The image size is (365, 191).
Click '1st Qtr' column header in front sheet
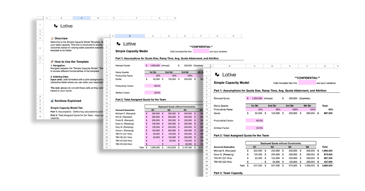255,106
